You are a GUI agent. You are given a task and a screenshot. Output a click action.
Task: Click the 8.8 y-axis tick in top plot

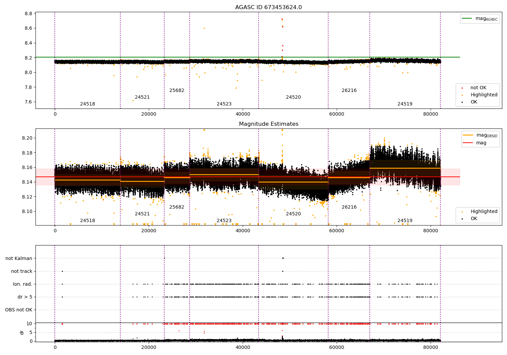[29, 14]
